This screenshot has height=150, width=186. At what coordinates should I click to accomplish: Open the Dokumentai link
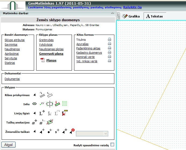coord(12,79)
